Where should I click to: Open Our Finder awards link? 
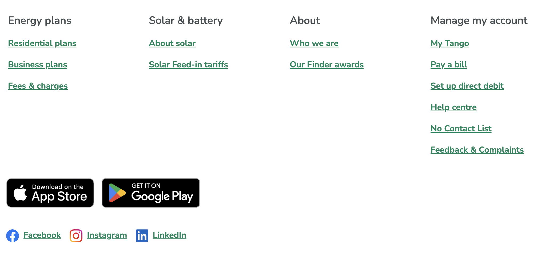click(327, 65)
